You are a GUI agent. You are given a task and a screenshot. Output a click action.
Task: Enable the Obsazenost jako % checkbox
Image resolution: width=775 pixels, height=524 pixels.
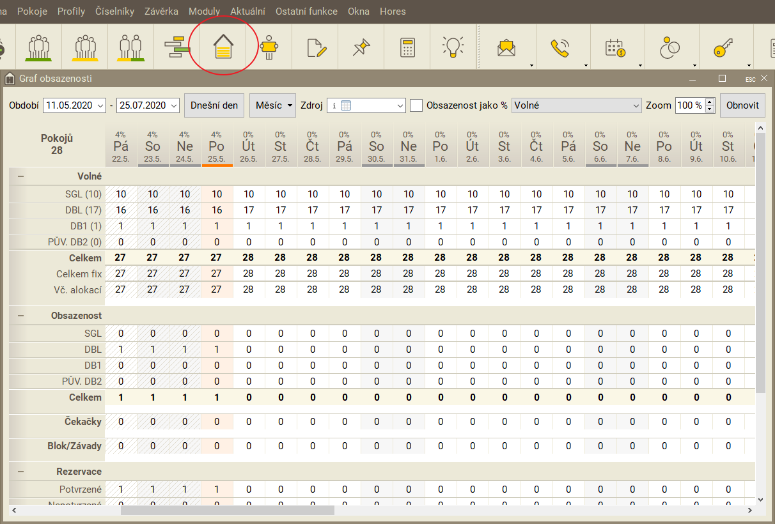tap(416, 105)
